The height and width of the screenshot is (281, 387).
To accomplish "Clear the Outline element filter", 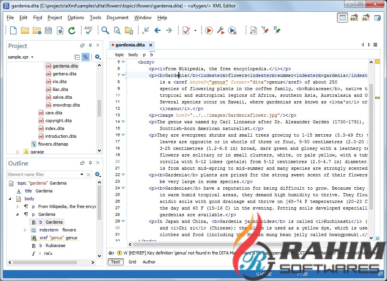I will pos(88,174).
